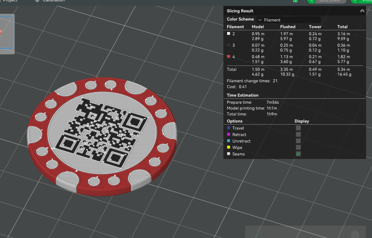The image size is (372, 238).
Task: Enable Retract display checkbox
Action: click(x=298, y=135)
